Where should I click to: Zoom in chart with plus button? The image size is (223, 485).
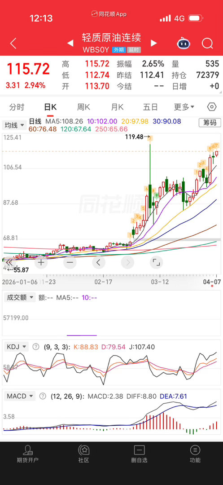(x=41, y=263)
